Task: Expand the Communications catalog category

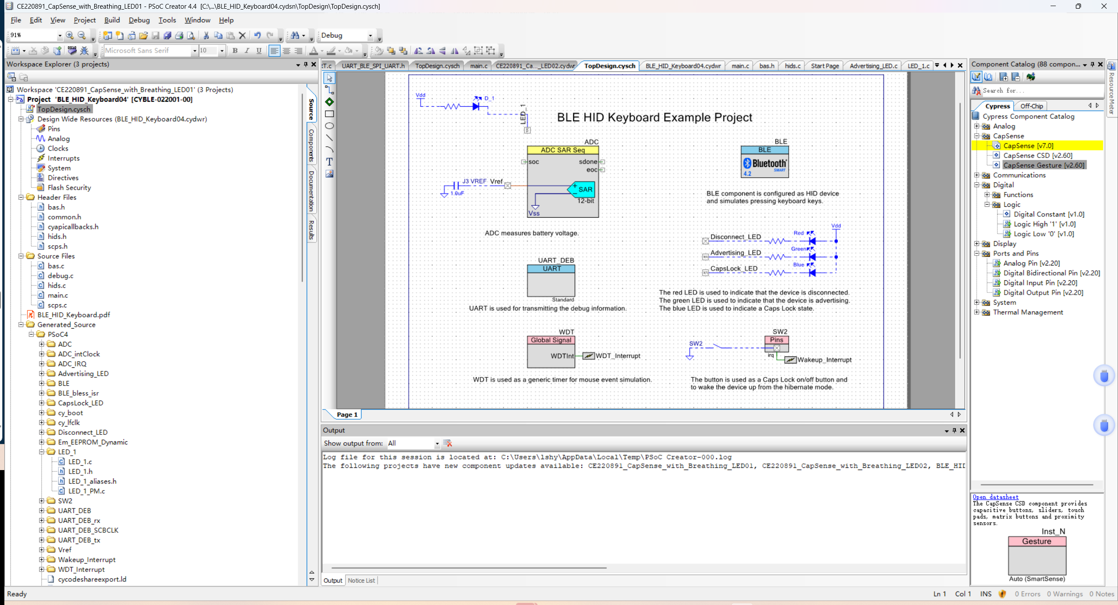Action: click(977, 175)
